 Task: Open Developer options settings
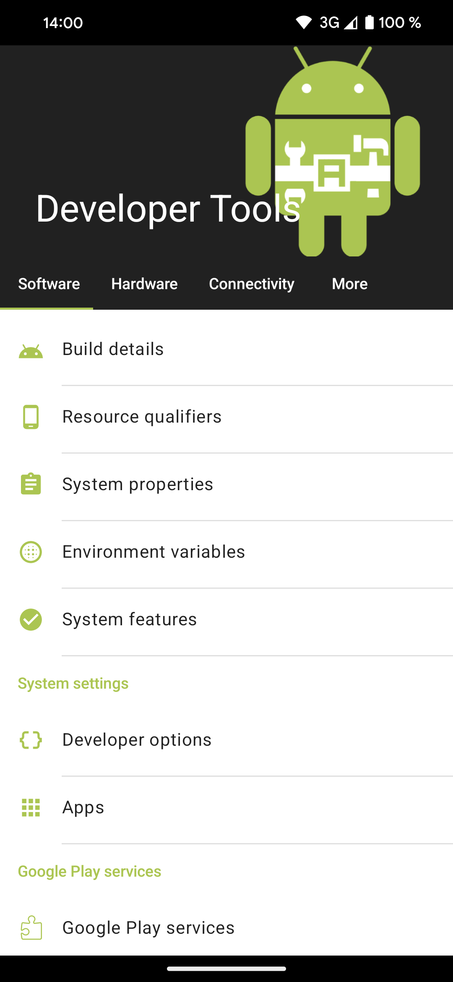click(226, 740)
